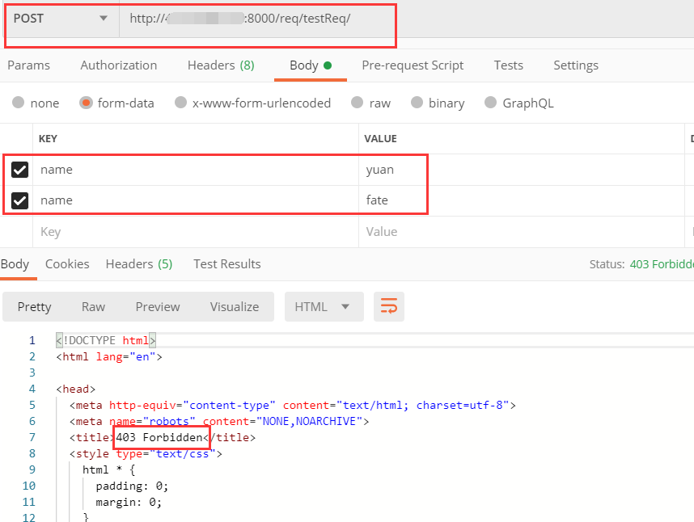Click the request URL input field

[259, 18]
